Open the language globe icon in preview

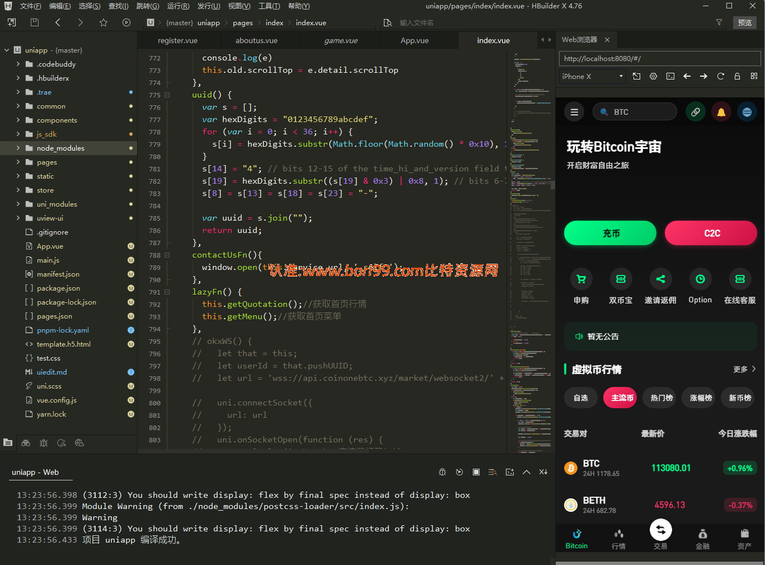(747, 112)
